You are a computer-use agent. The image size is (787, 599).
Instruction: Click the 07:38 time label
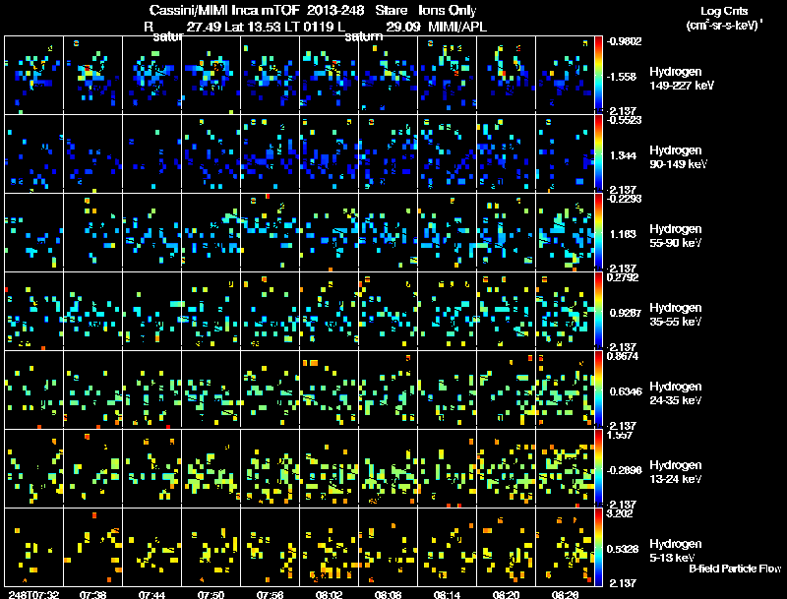(92, 594)
